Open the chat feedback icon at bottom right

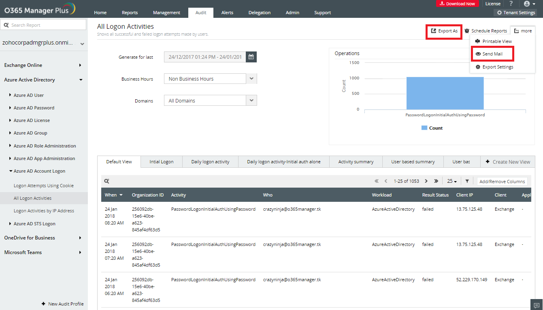pyautogui.click(x=537, y=305)
